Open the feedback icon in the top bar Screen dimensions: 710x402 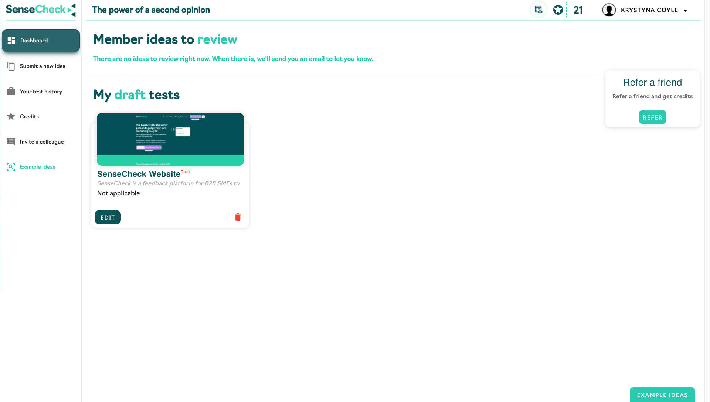(x=538, y=10)
